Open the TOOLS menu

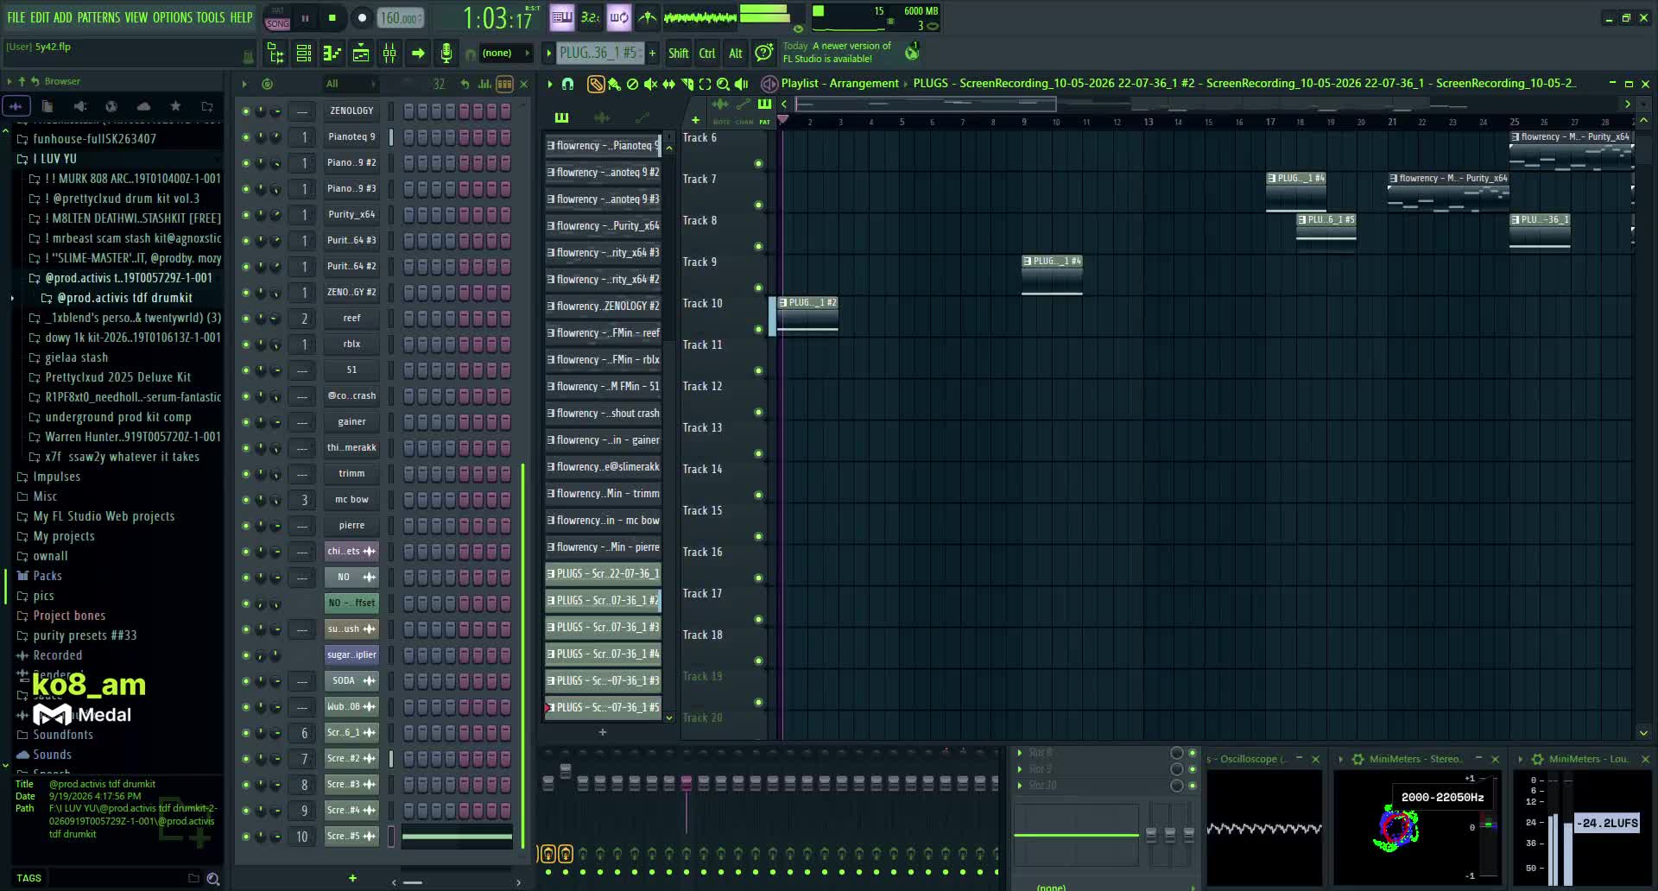pyautogui.click(x=211, y=17)
